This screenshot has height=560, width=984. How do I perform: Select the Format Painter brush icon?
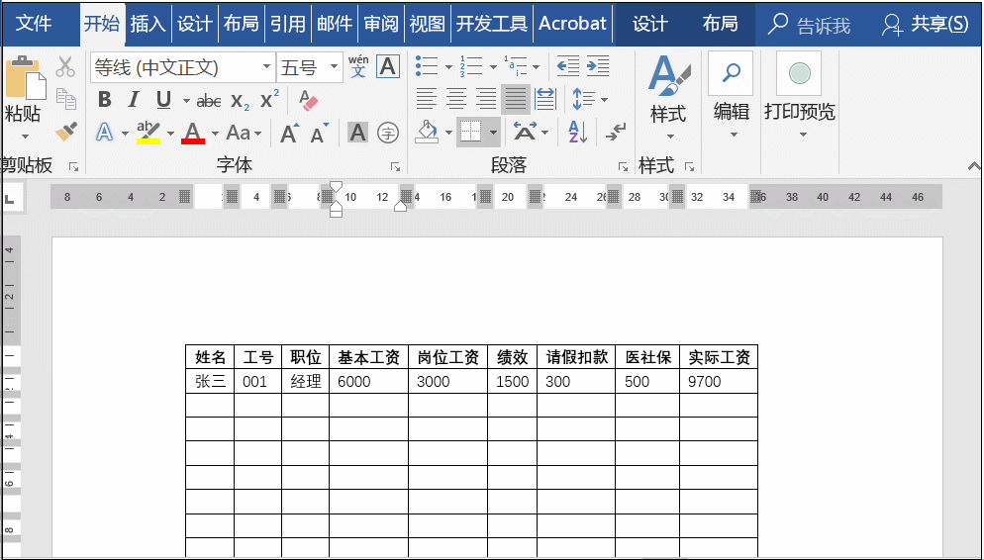[65, 132]
